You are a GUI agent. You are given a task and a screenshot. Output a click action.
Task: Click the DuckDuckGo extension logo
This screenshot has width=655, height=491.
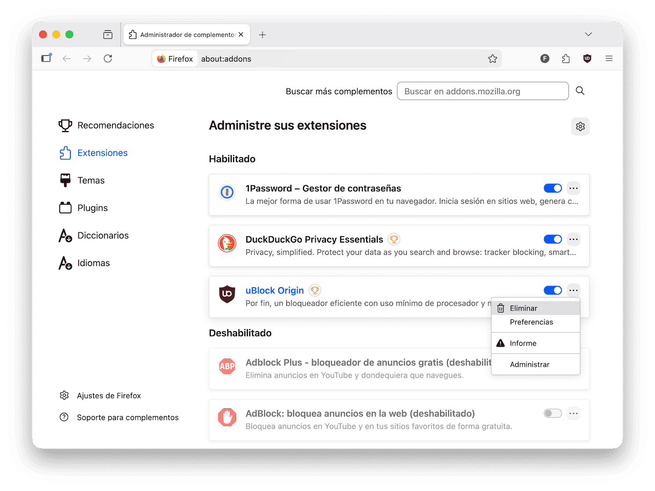tap(227, 243)
